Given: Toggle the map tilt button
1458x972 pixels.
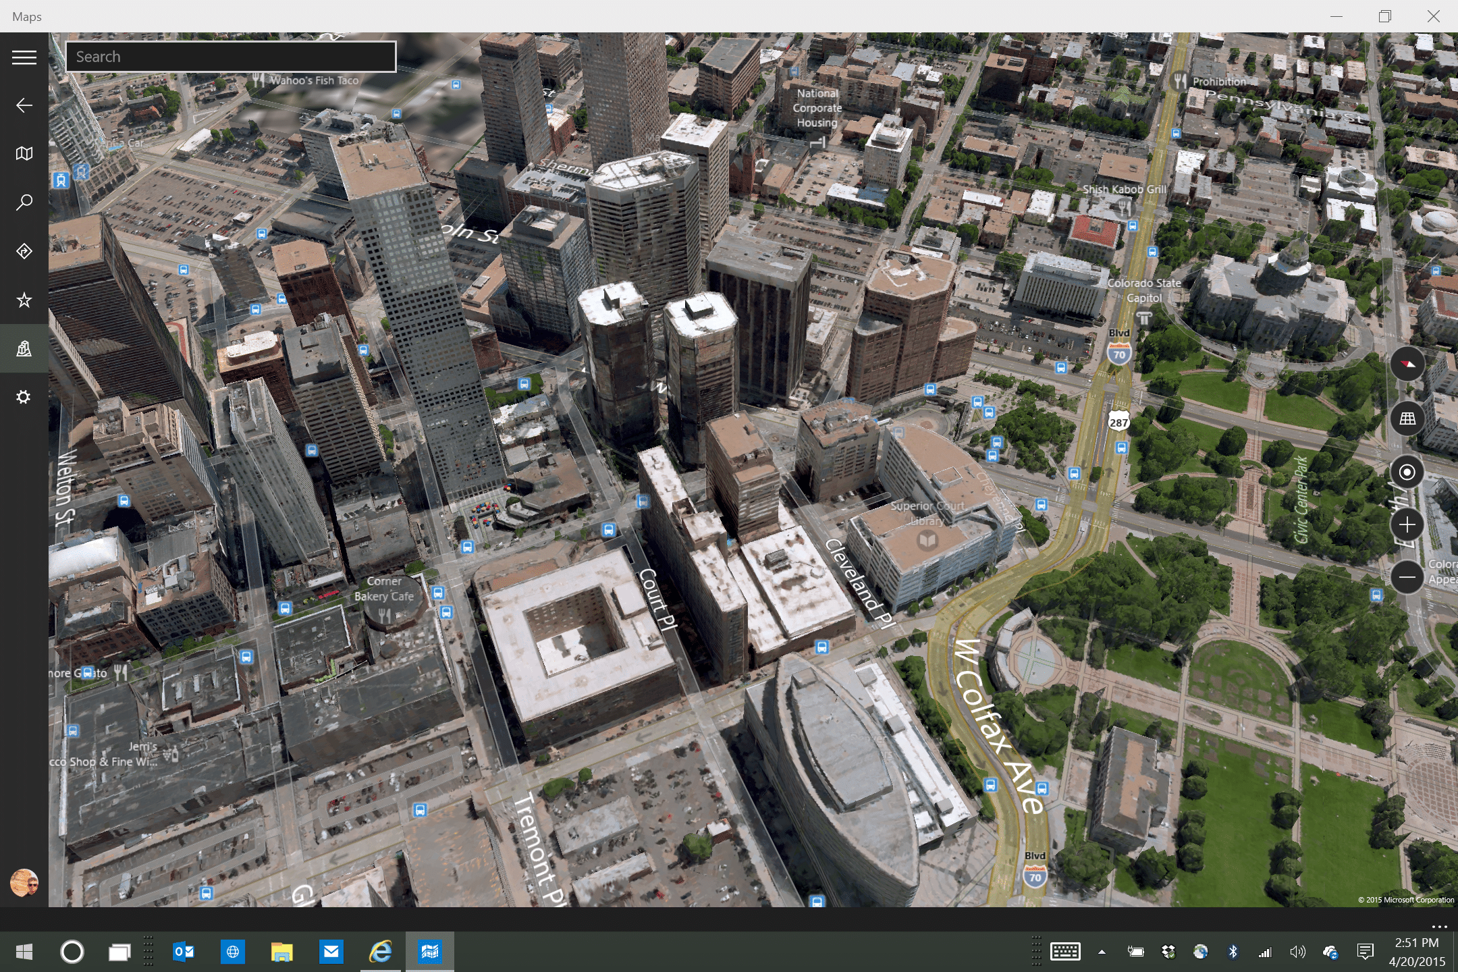Looking at the screenshot, I should 1407,418.
